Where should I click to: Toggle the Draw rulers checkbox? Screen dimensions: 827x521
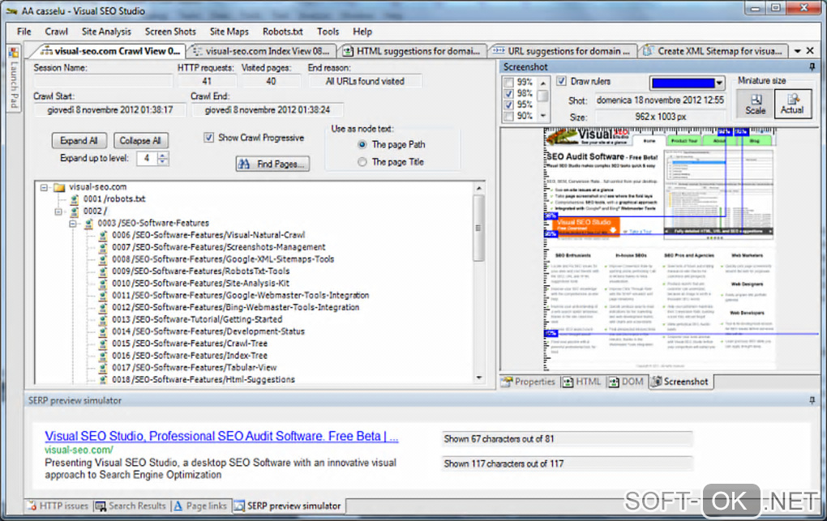[x=562, y=81]
